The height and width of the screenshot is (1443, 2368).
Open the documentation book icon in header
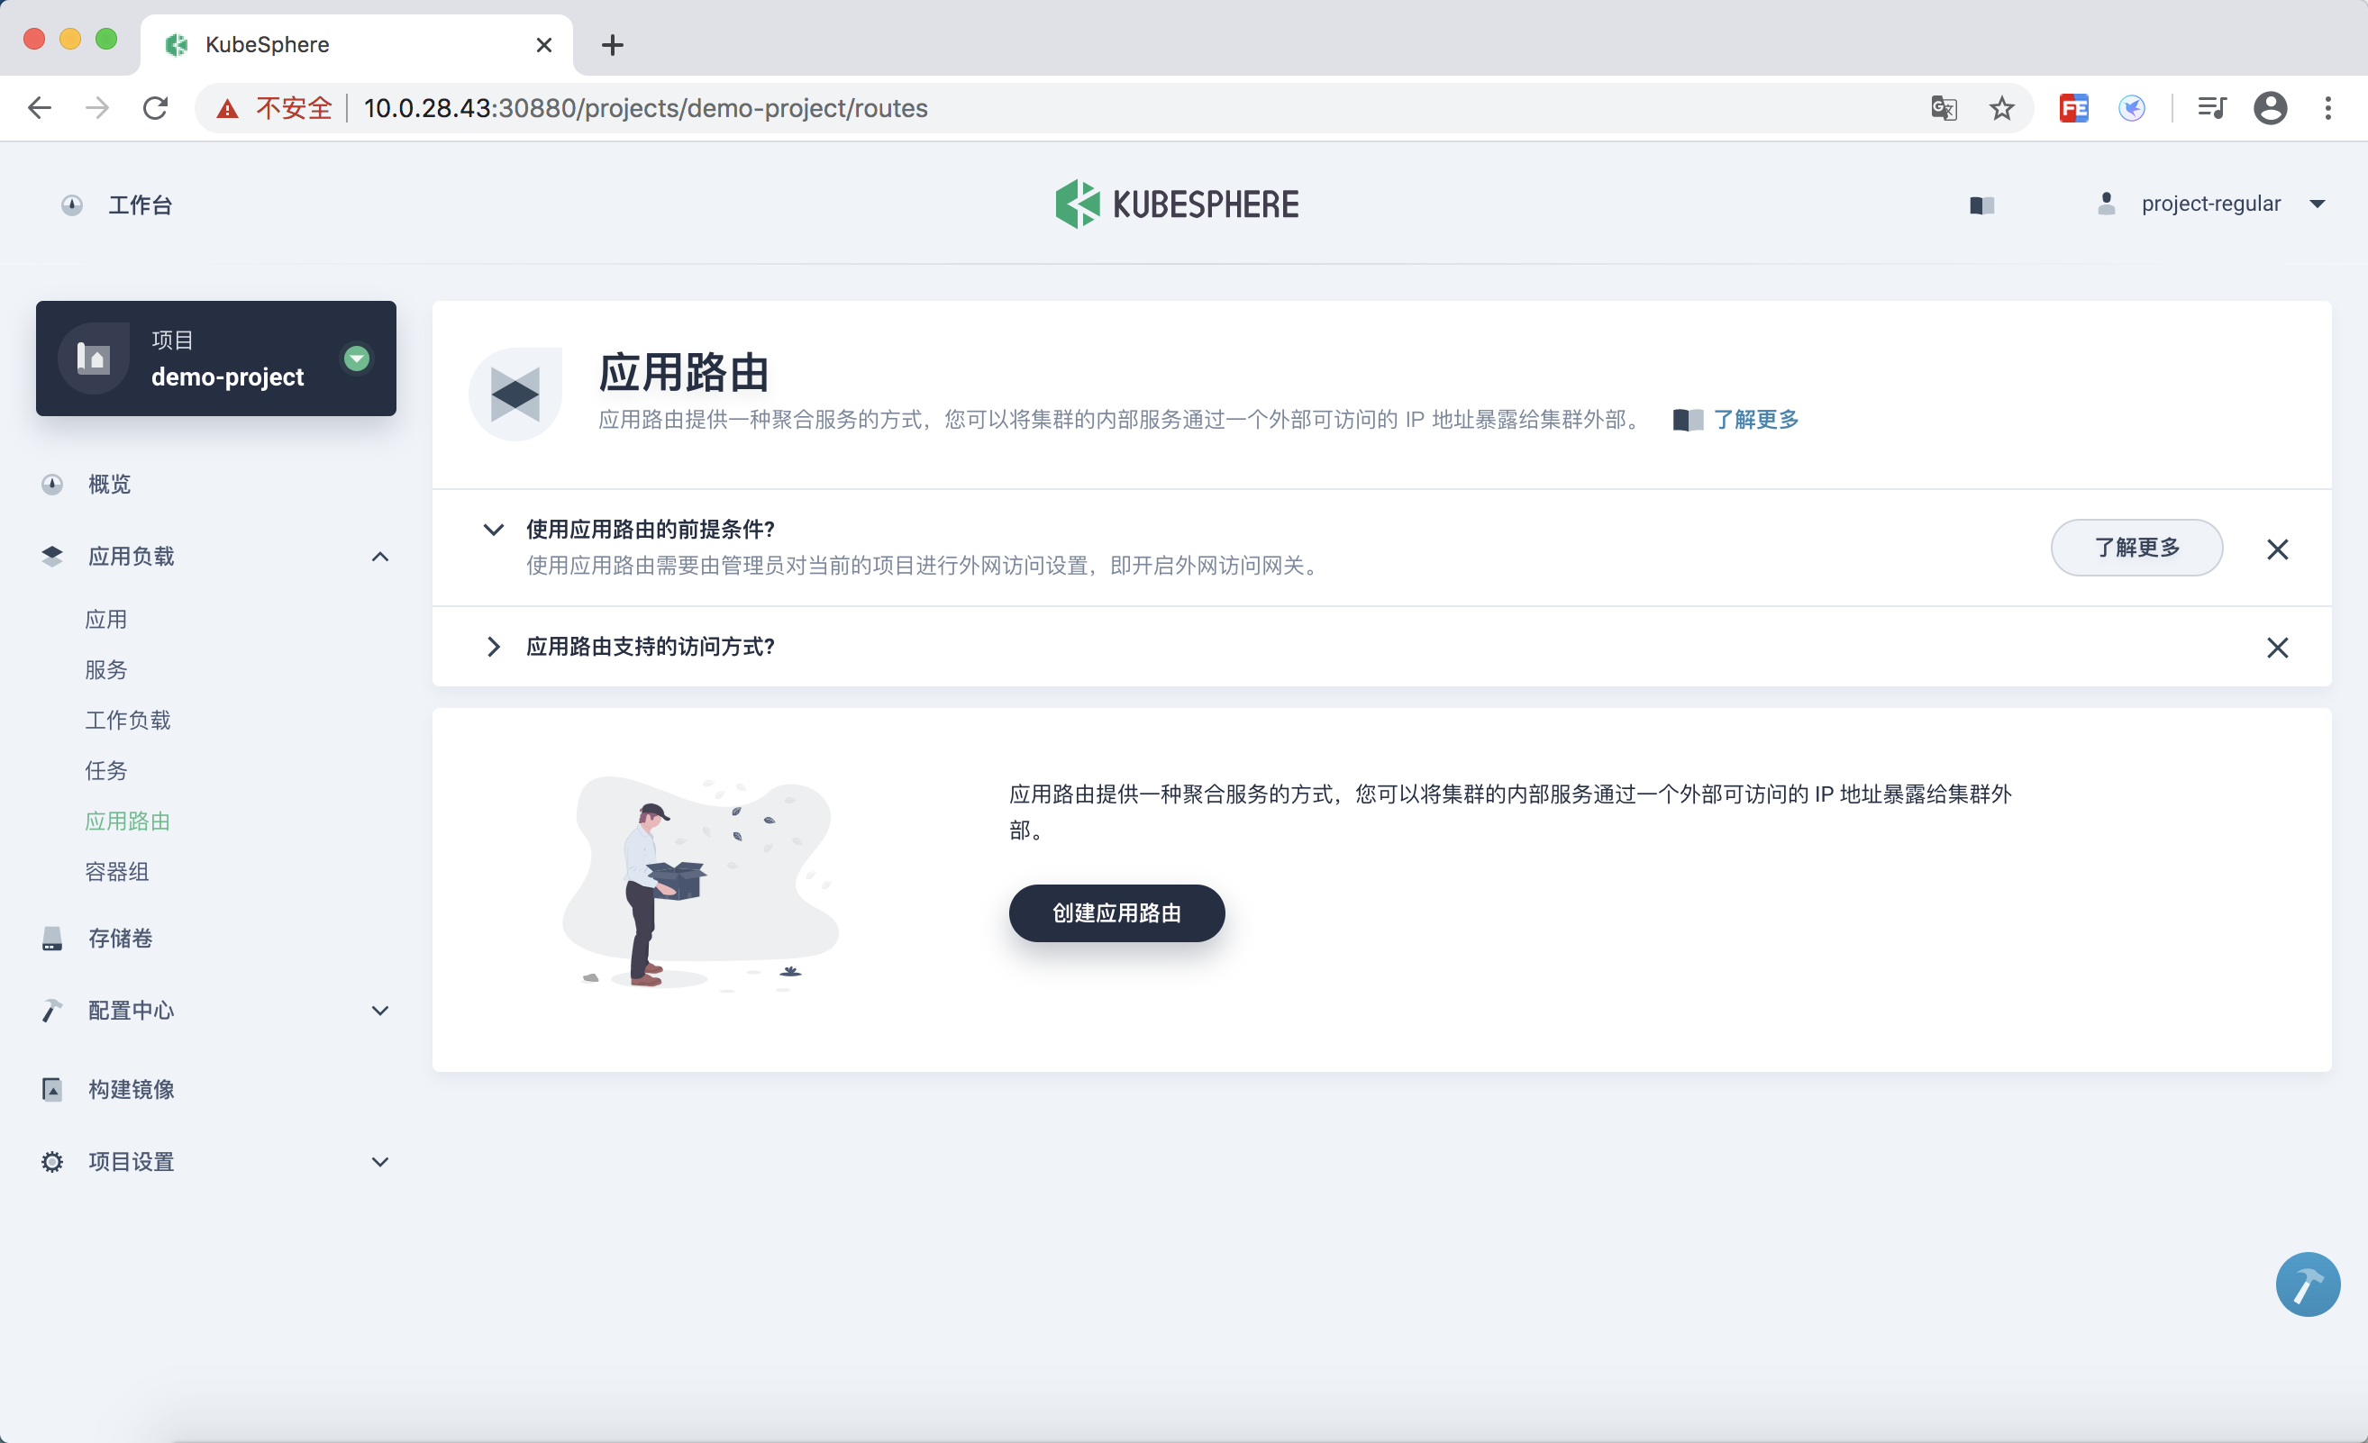1981,204
